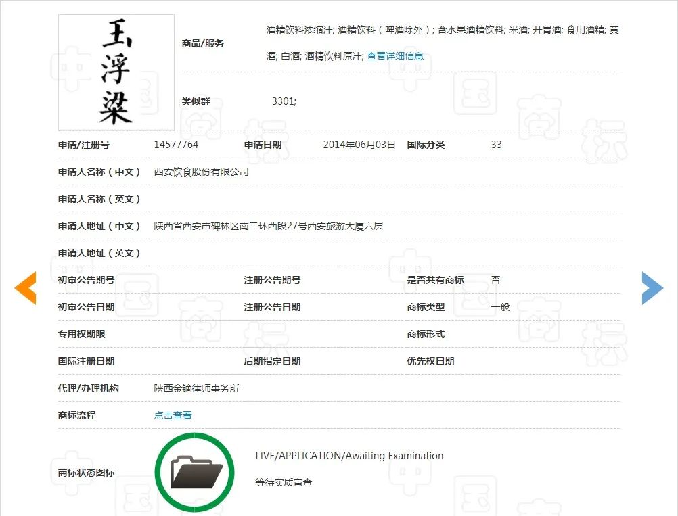Click the 商标状态图标 label
This screenshot has height=516, width=678.
coord(86,473)
